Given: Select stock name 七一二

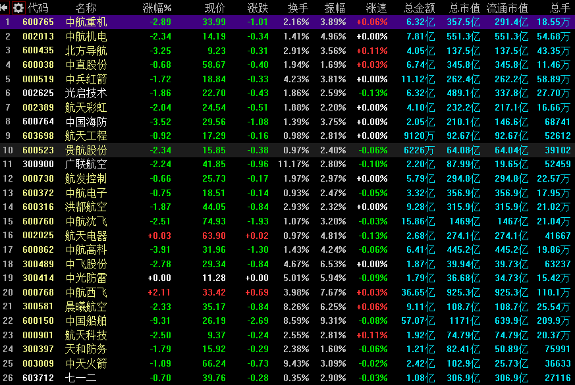Looking at the screenshot, I should pyautogui.click(x=80, y=378).
